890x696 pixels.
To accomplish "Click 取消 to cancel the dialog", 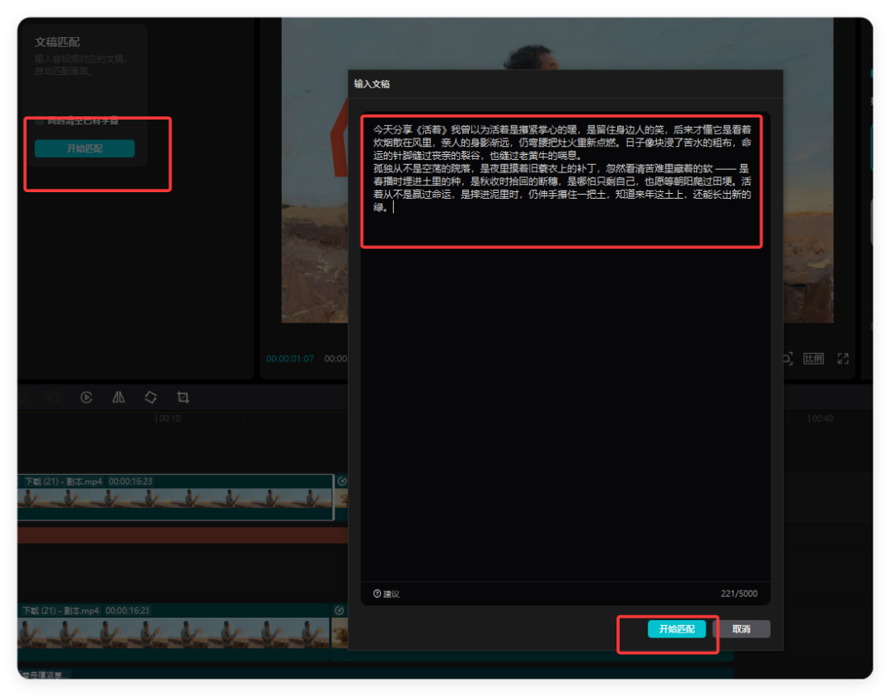I will 741,629.
